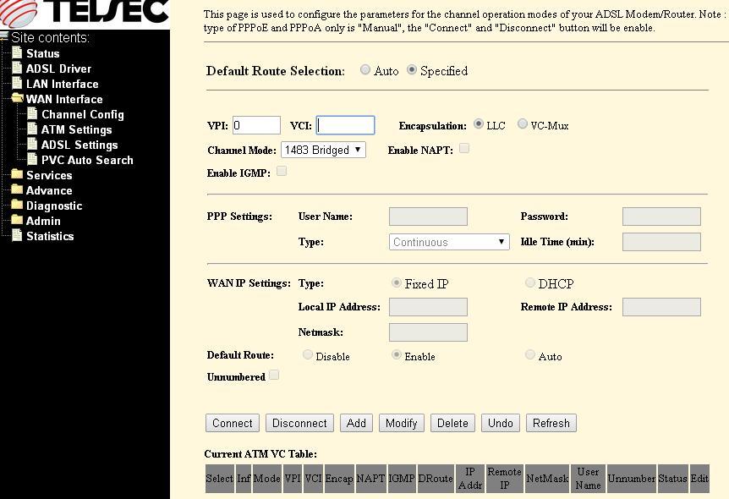Select Specified default route selection
The height and width of the screenshot is (499, 729).
point(412,69)
